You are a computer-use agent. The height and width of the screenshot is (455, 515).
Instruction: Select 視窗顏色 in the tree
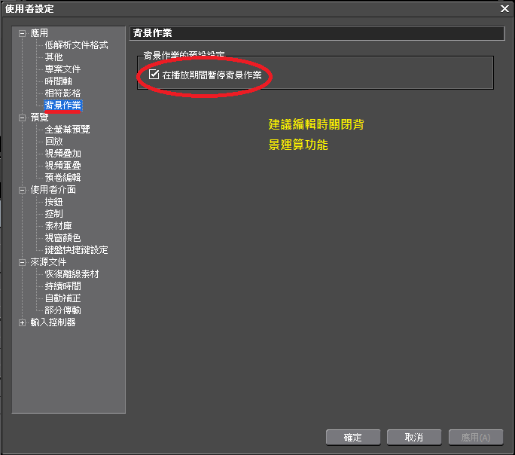tap(62, 238)
